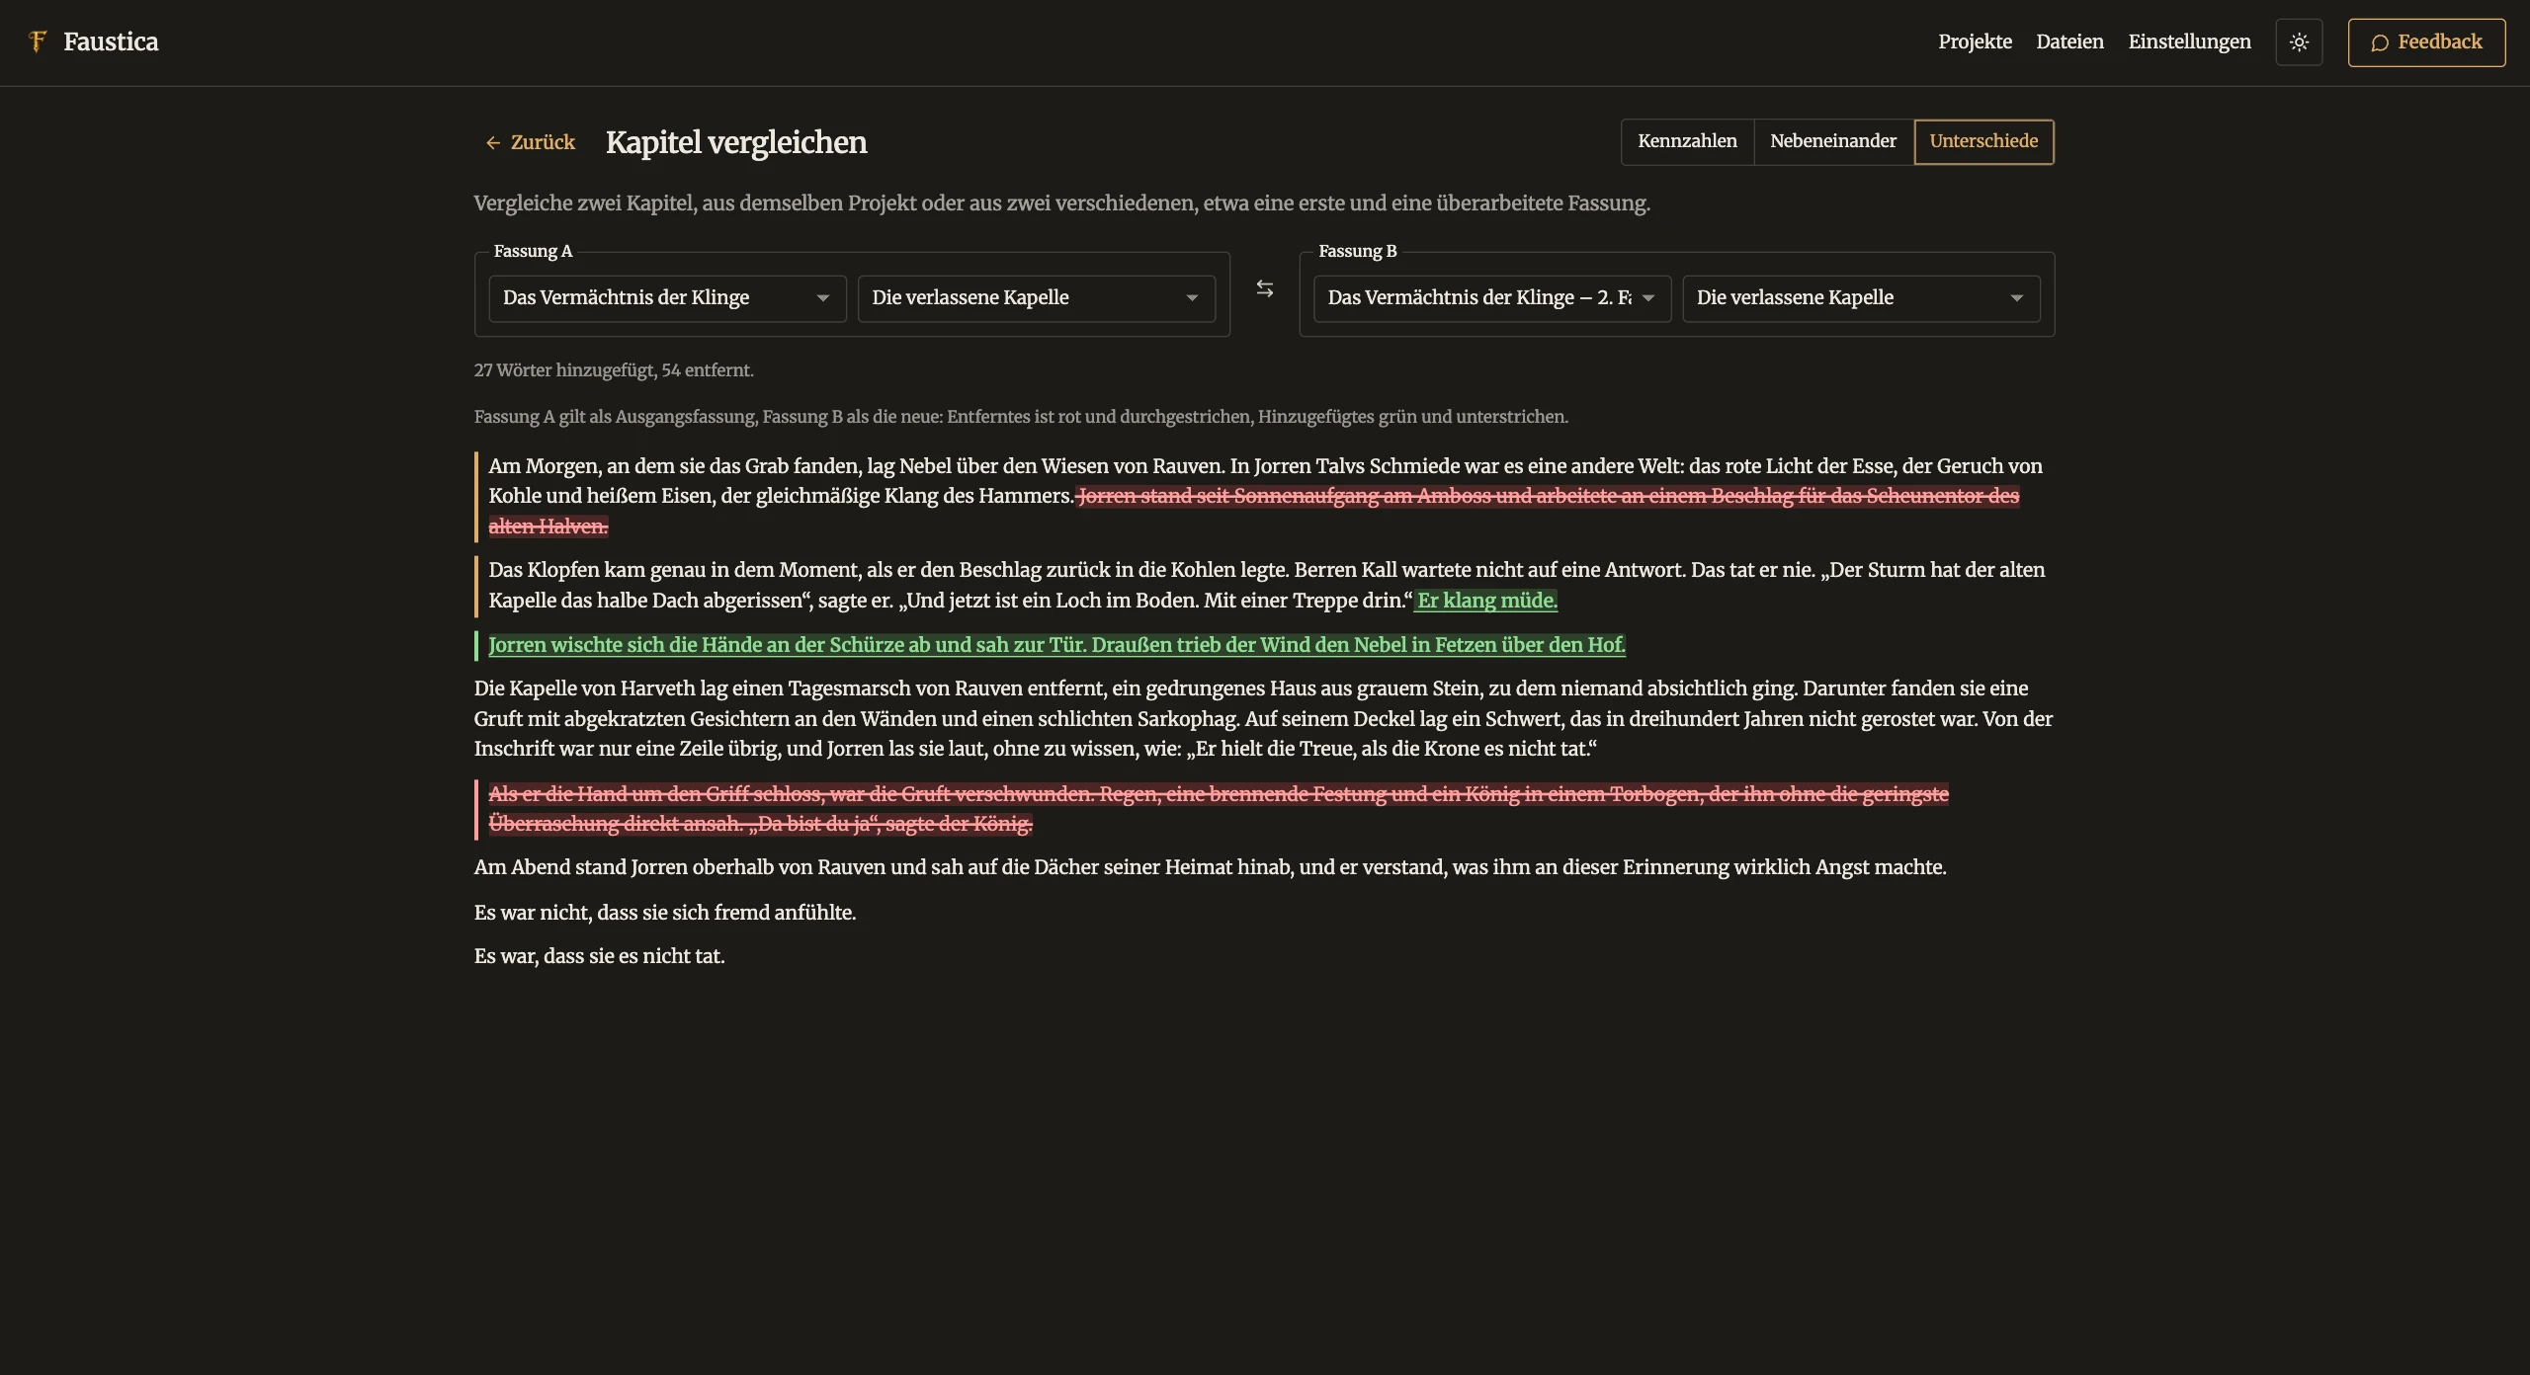Click the added sentence 'Jorren wischte sich die Hände'
The width and height of the screenshot is (2530, 1375).
(x=1056, y=645)
